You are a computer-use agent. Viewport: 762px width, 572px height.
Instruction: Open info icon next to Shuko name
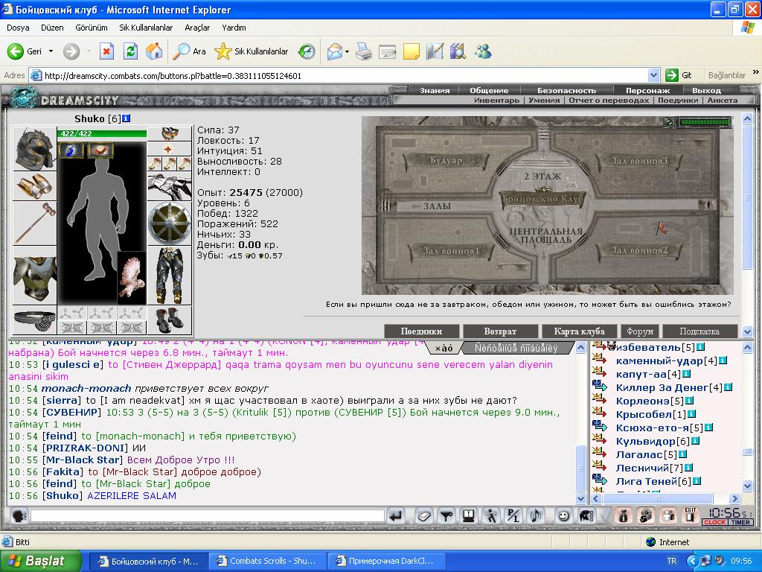127,118
